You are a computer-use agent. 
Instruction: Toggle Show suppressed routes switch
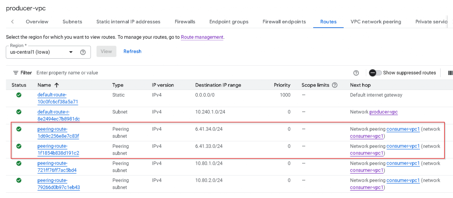[375, 73]
